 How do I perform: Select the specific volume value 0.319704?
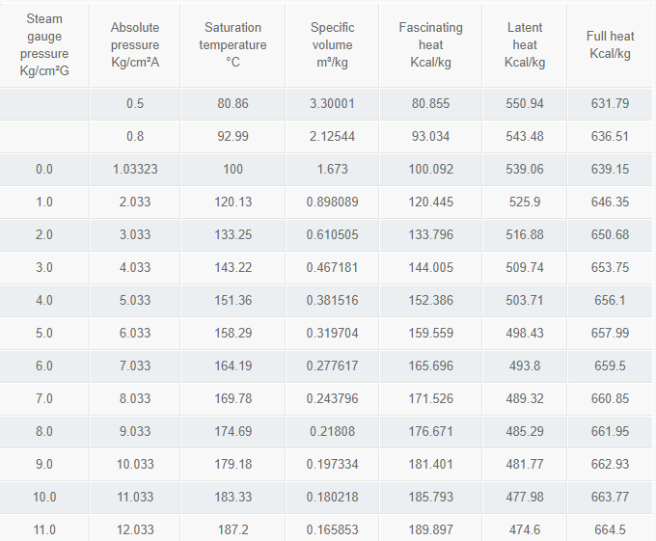332,334
